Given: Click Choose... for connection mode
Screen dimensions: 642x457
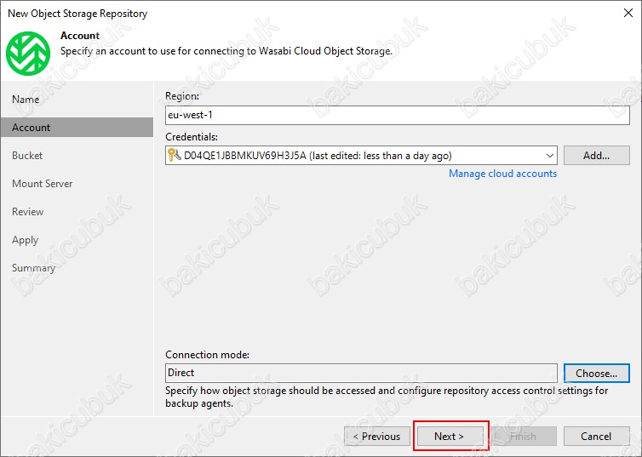Looking at the screenshot, I should point(597,373).
